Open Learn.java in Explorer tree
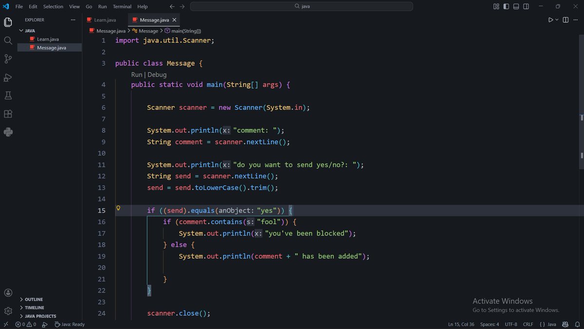584x329 pixels. coord(48,39)
